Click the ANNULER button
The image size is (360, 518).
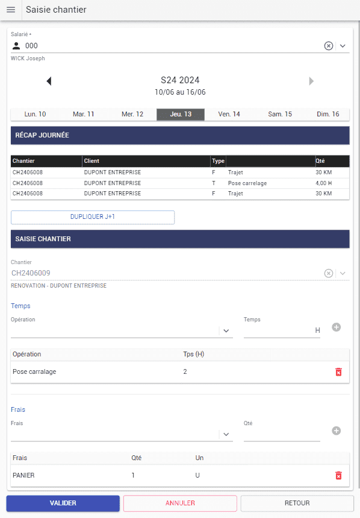point(180,503)
